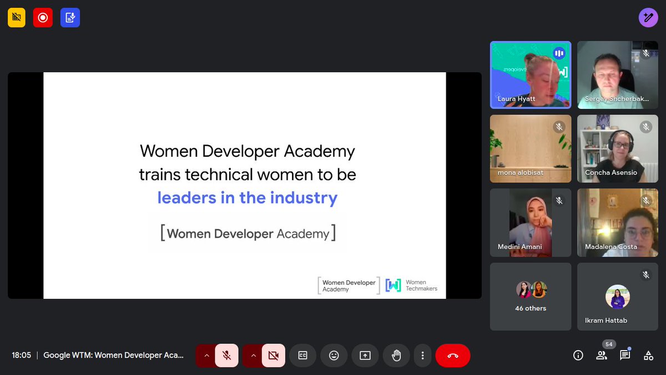
Task: Click the 54 participant count badge
Action: (x=609, y=344)
